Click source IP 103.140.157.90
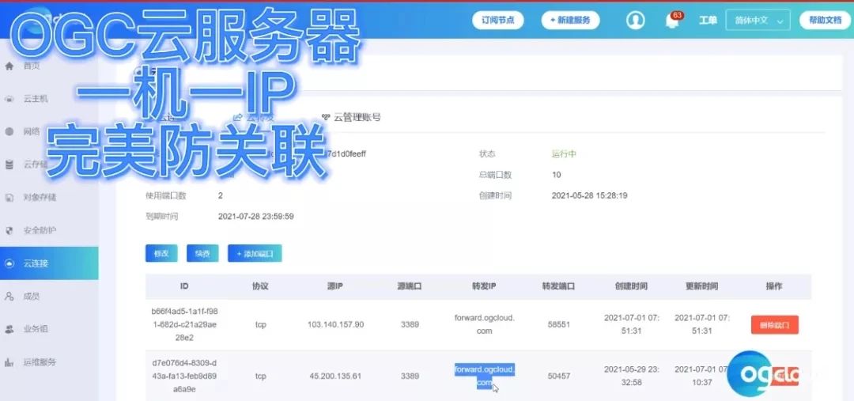The image size is (854, 401). click(x=335, y=325)
